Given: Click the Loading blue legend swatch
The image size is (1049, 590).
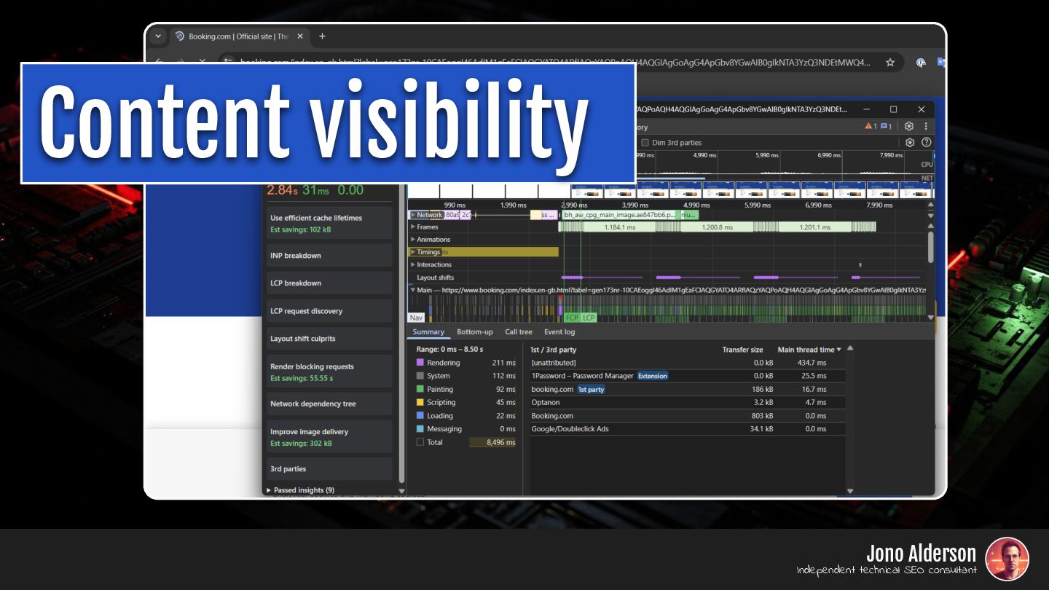Looking at the screenshot, I should click(x=420, y=416).
